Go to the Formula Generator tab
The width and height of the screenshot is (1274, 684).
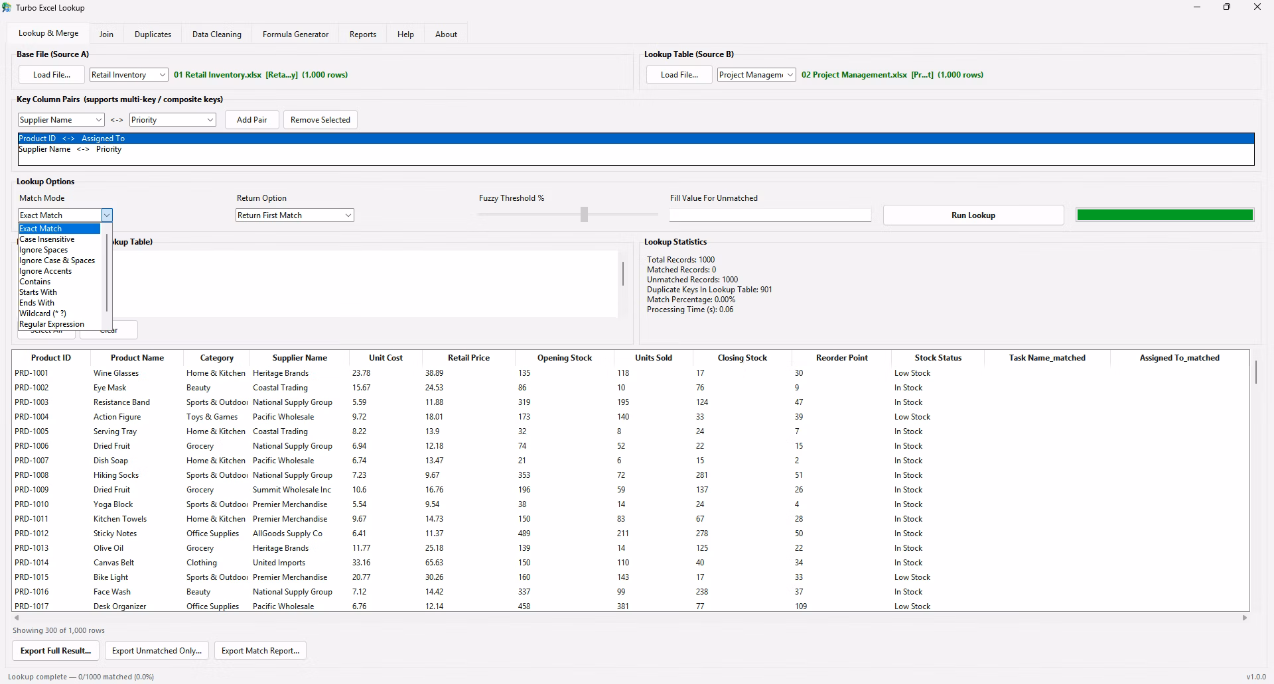(295, 34)
